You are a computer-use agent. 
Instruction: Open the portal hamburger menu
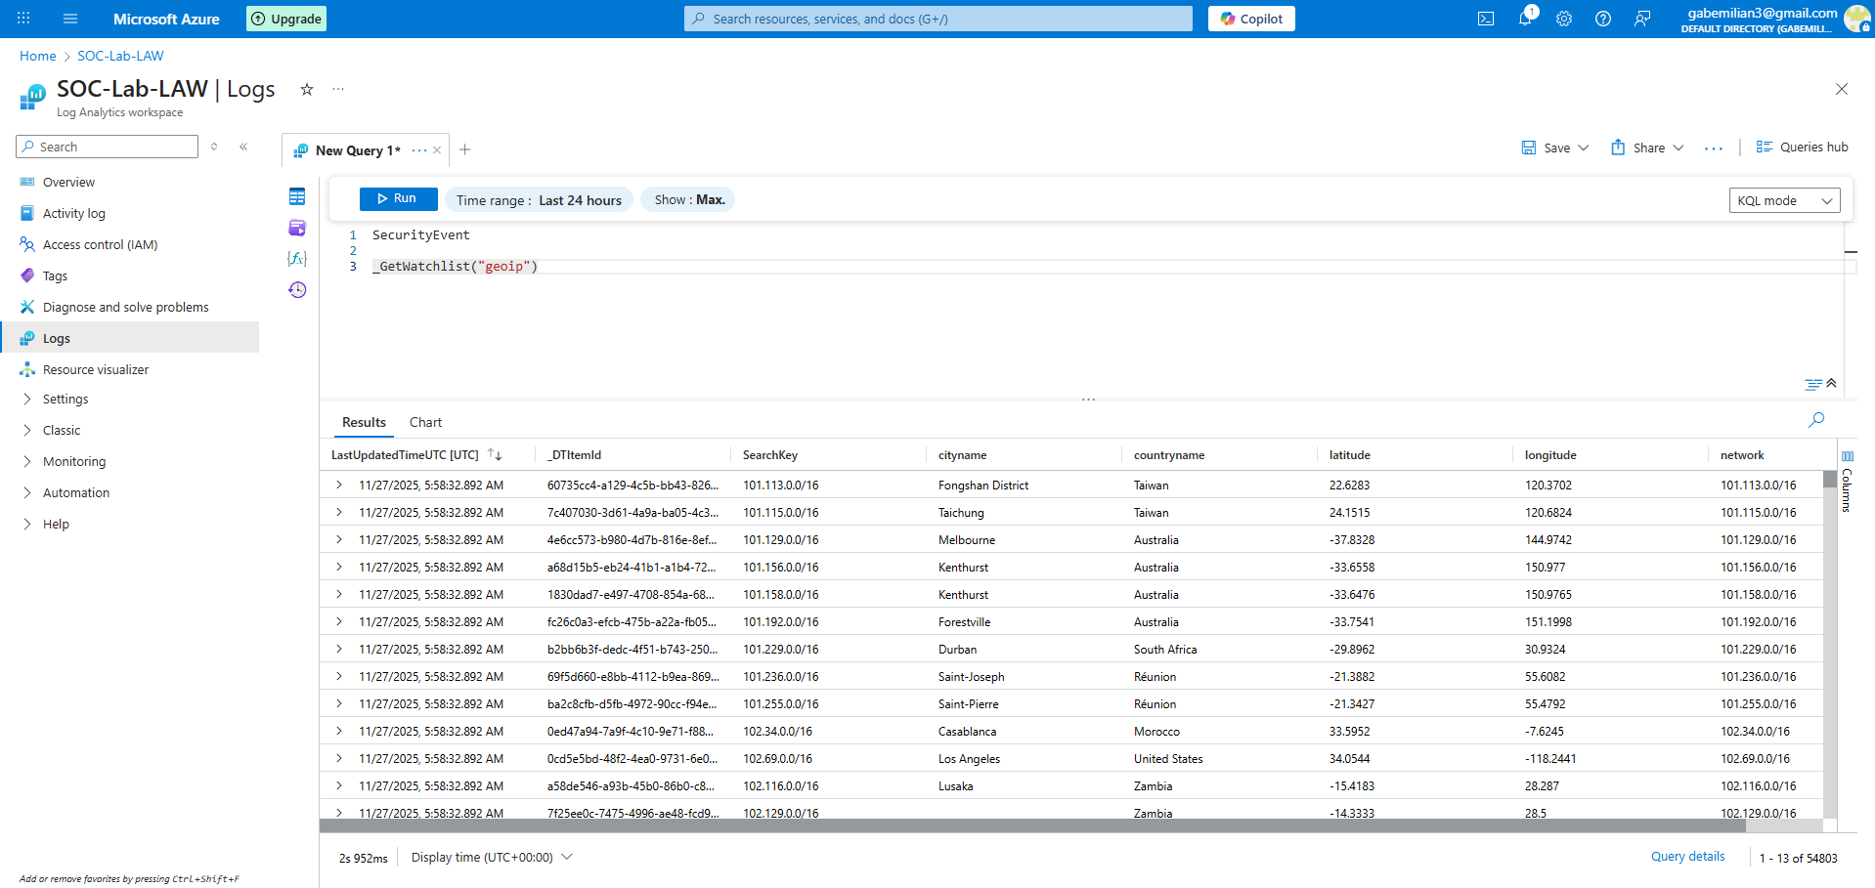pos(70,19)
